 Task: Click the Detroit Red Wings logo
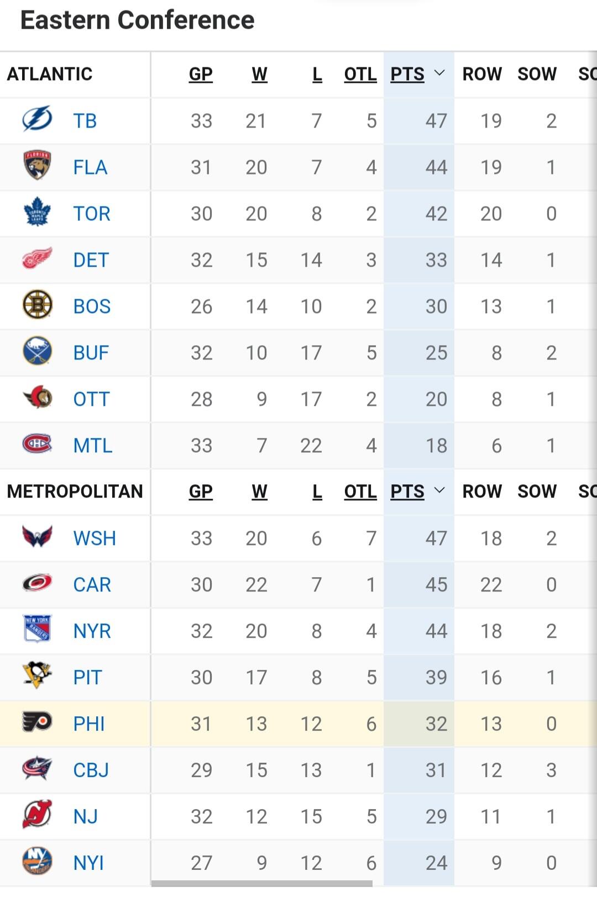tap(37, 258)
